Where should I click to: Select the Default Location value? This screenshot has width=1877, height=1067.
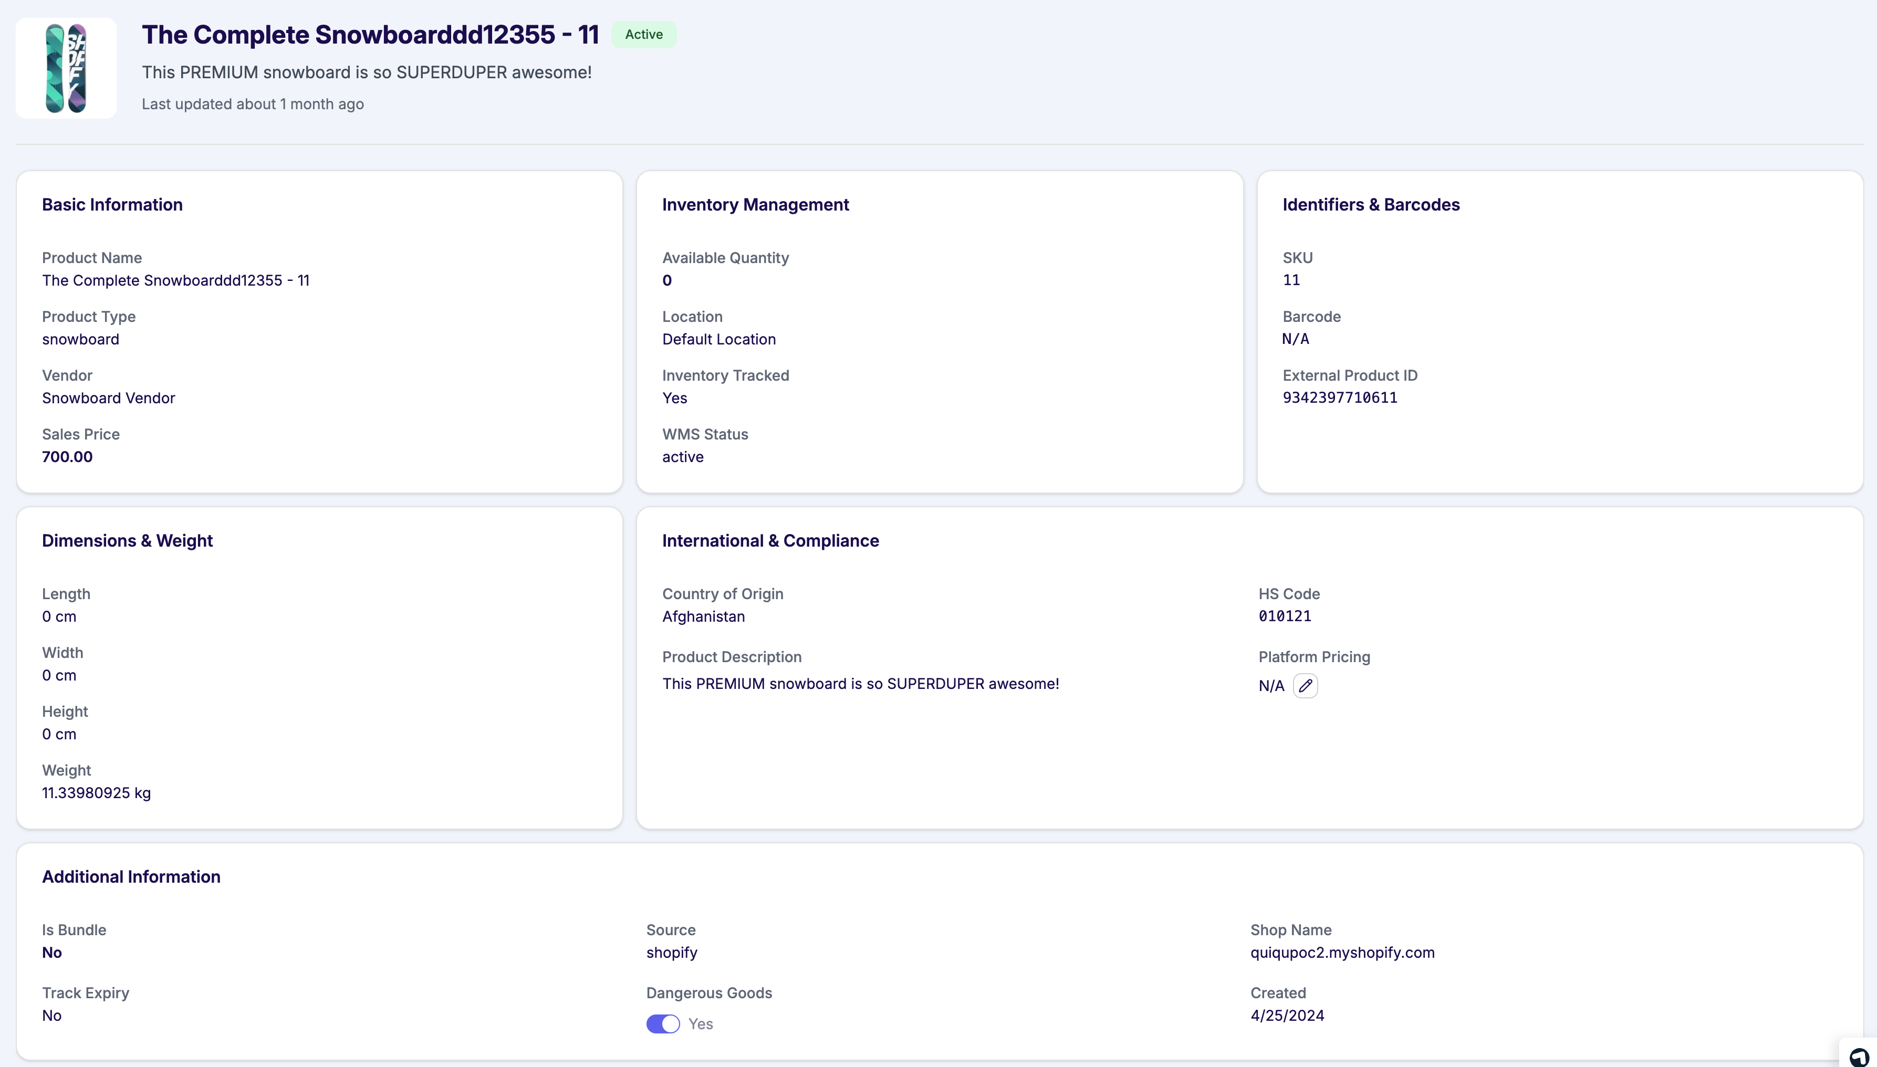click(718, 339)
